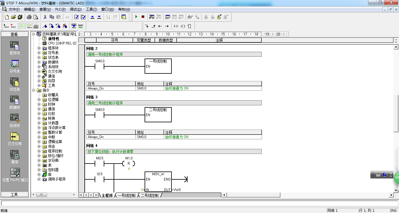Open chart status toolbar icon
Screen dimensions: 399x213
pyautogui.click(x=168, y=17)
